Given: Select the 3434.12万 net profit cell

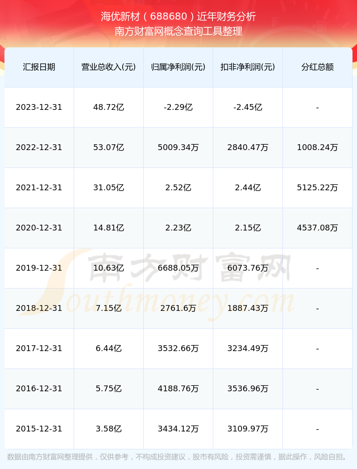Looking at the screenshot, I should click(178, 429).
